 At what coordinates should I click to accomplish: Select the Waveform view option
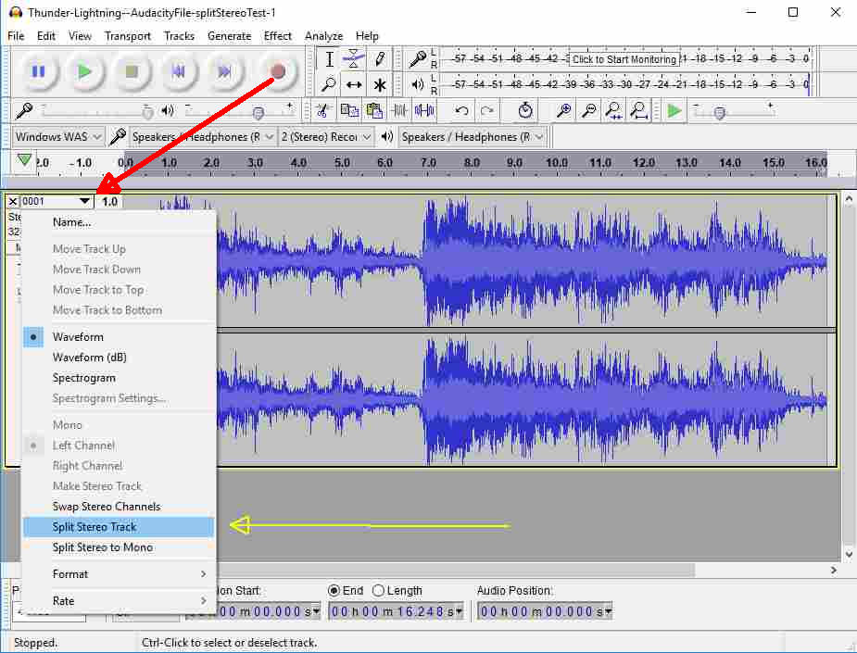click(x=78, y=337)
